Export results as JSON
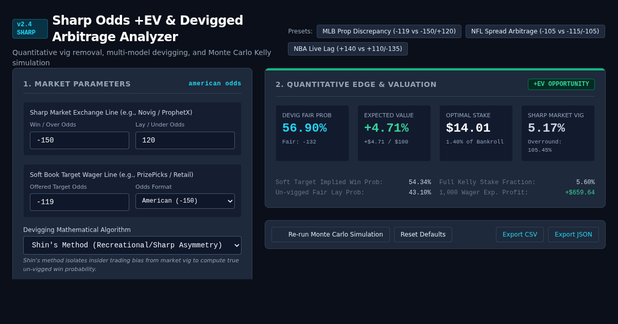Viewport: 618px width, 324px height. (x=573, y=235)
